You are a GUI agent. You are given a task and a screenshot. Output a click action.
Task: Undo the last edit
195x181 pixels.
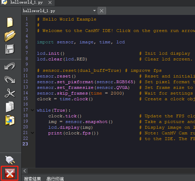point(10,66)
